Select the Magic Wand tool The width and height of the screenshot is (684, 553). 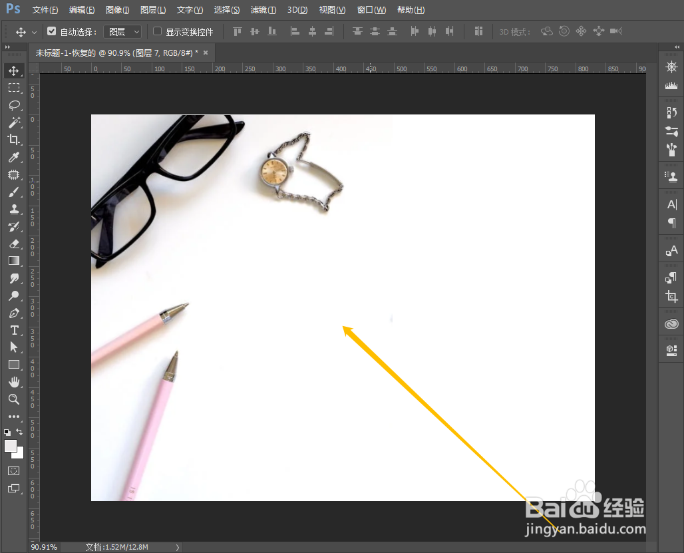(x=14, y=122)
